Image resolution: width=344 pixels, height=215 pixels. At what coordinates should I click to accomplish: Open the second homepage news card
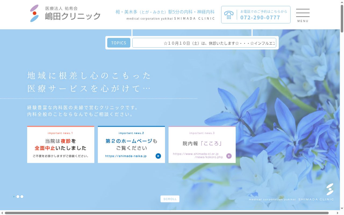point(131,144)
